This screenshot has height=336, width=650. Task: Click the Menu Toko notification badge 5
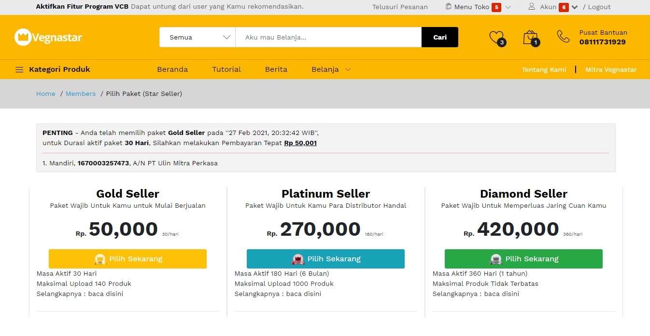pos(496,7)
